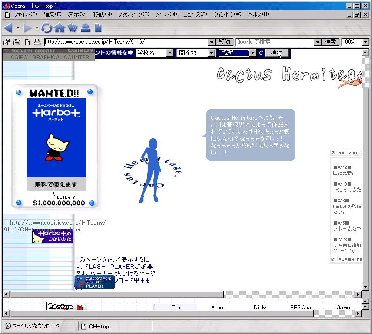Click the 8/12 日記更新。 news entry
Image resolution: width=372 pixels, height=334 pixels.
point(344,170)
